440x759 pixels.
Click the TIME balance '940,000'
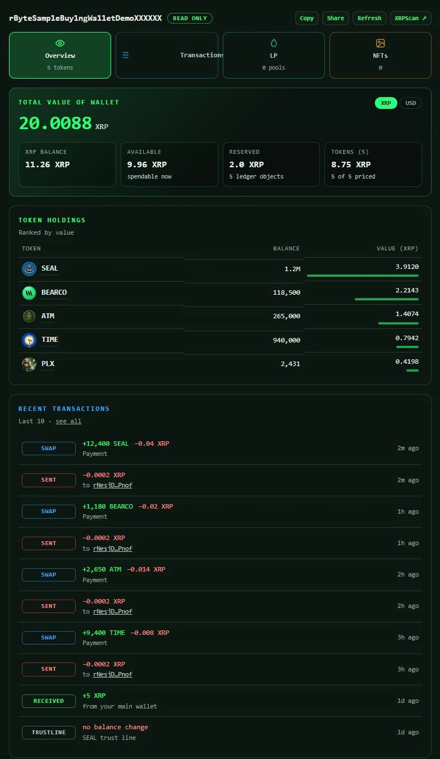[x=287, y=340]
